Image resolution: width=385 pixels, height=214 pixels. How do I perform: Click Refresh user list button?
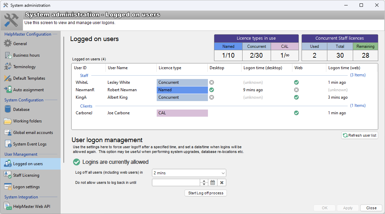coord(360,135)
